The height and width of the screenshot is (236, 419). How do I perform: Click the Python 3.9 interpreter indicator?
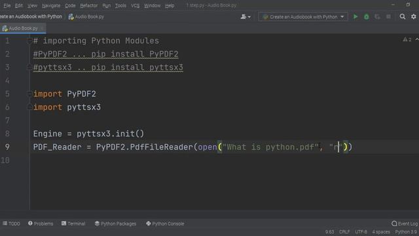pyautogui.click(x=406, y=231)
